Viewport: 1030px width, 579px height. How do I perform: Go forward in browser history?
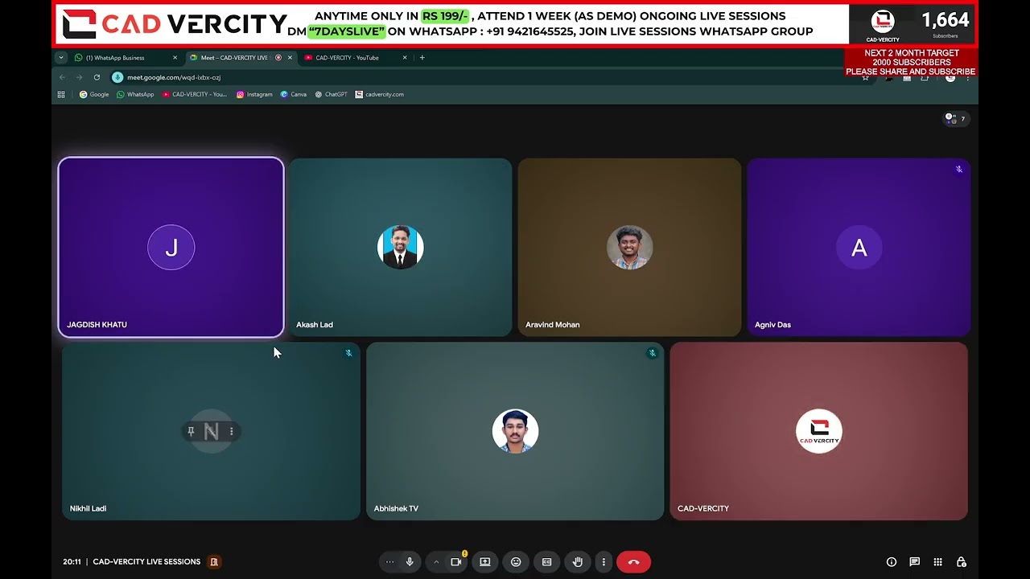(79, 77)
